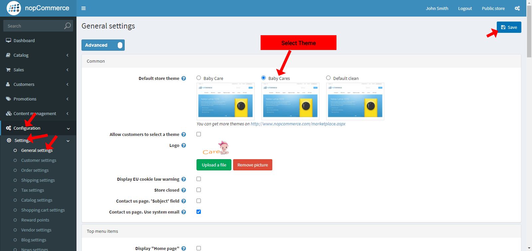
Task: Click the search magnifier icon
Action: pos(67,26)
